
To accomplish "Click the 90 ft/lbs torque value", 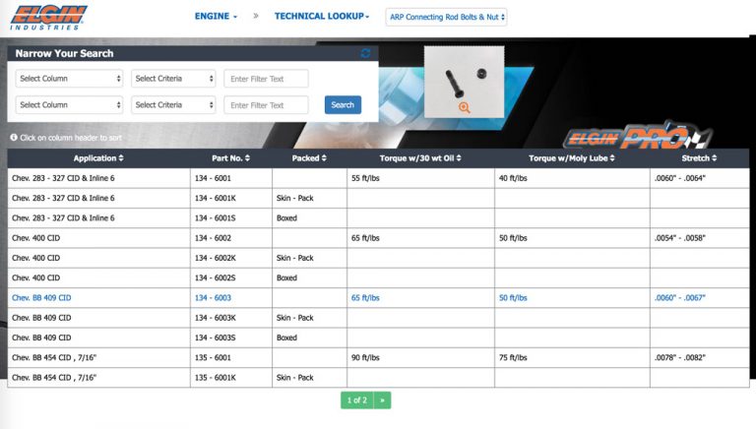I will [x=365, y=357].
